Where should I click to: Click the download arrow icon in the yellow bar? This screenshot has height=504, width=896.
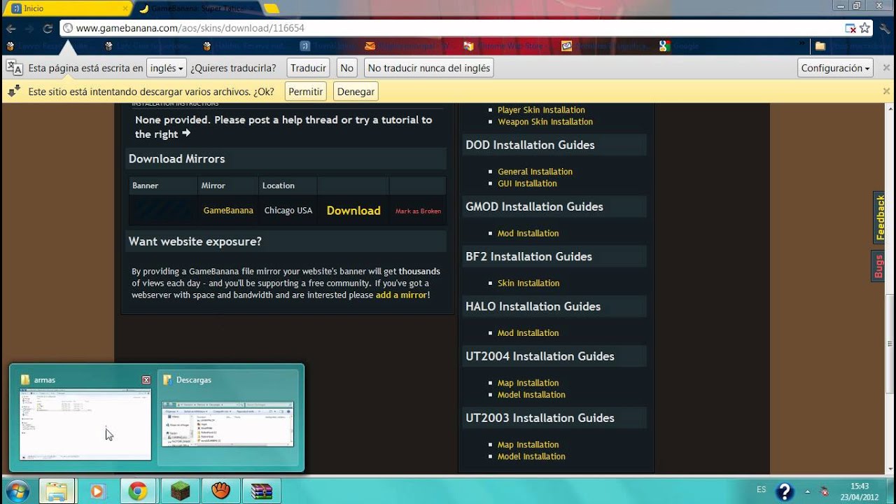coord(14,91)
